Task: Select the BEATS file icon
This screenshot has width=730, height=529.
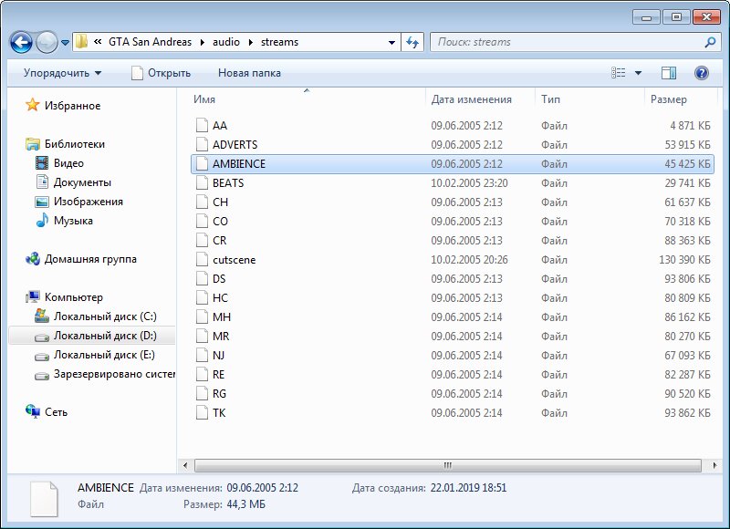Action: pos(202,182)
